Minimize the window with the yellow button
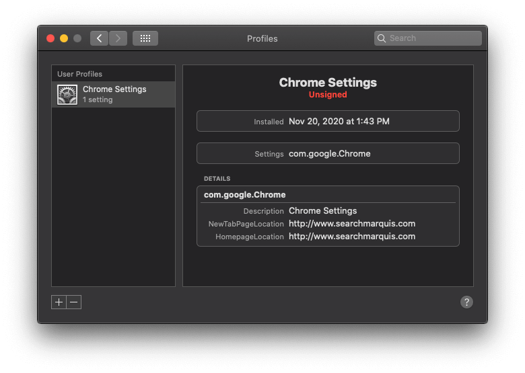The image size is (525, 373). 64,38
